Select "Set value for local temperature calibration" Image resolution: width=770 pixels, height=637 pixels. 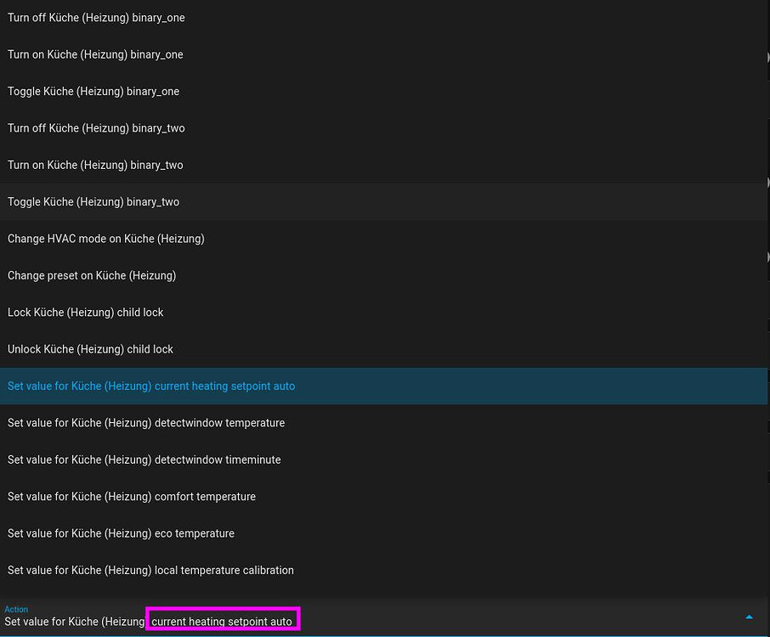[x=150, y=570]
